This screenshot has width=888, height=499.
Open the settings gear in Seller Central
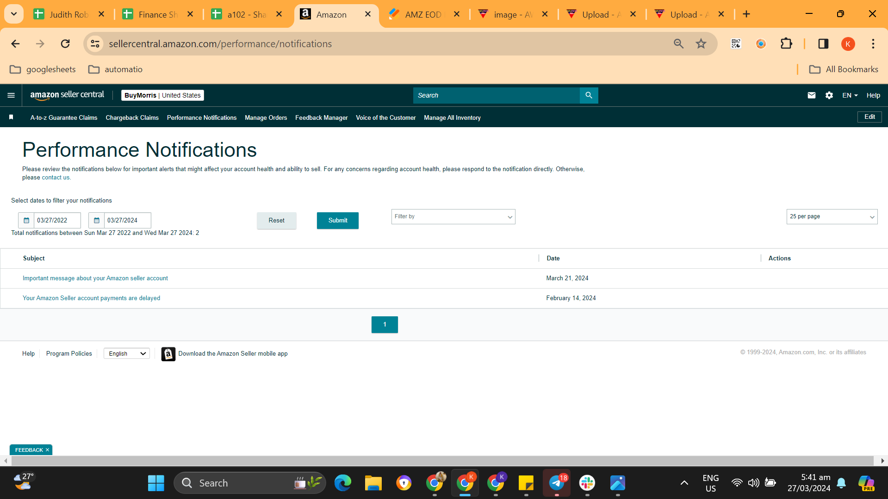click(x=829, y=95)
